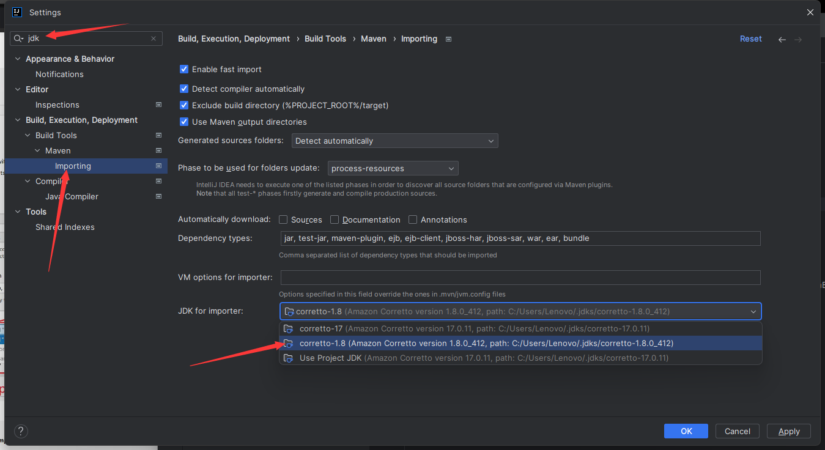Enable automatic download of Annotations
The image size is (825, 450).
(413, 219)
